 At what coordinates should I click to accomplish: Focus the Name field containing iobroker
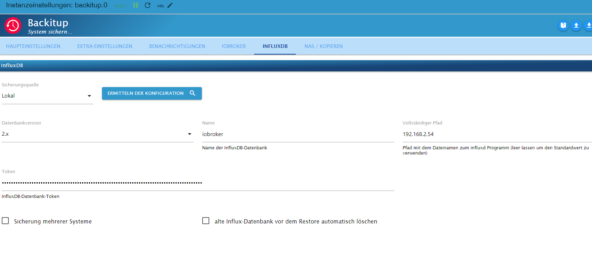[298, 134]
